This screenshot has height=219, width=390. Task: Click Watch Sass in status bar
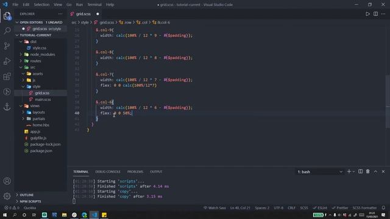pos(214,208)
